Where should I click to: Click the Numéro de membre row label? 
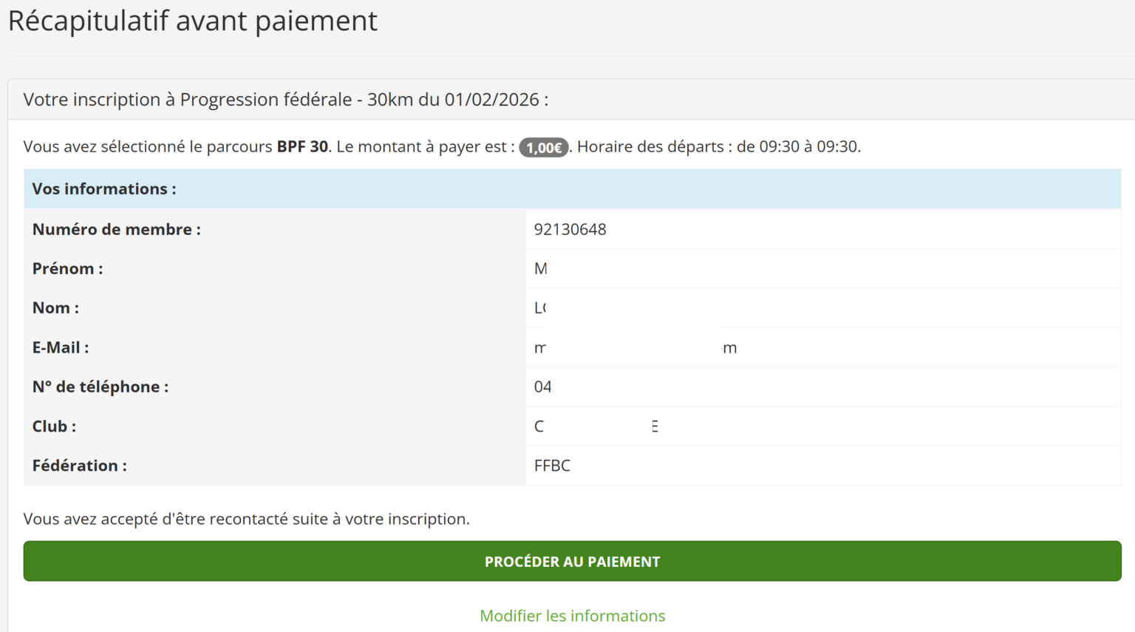(116, 229)
